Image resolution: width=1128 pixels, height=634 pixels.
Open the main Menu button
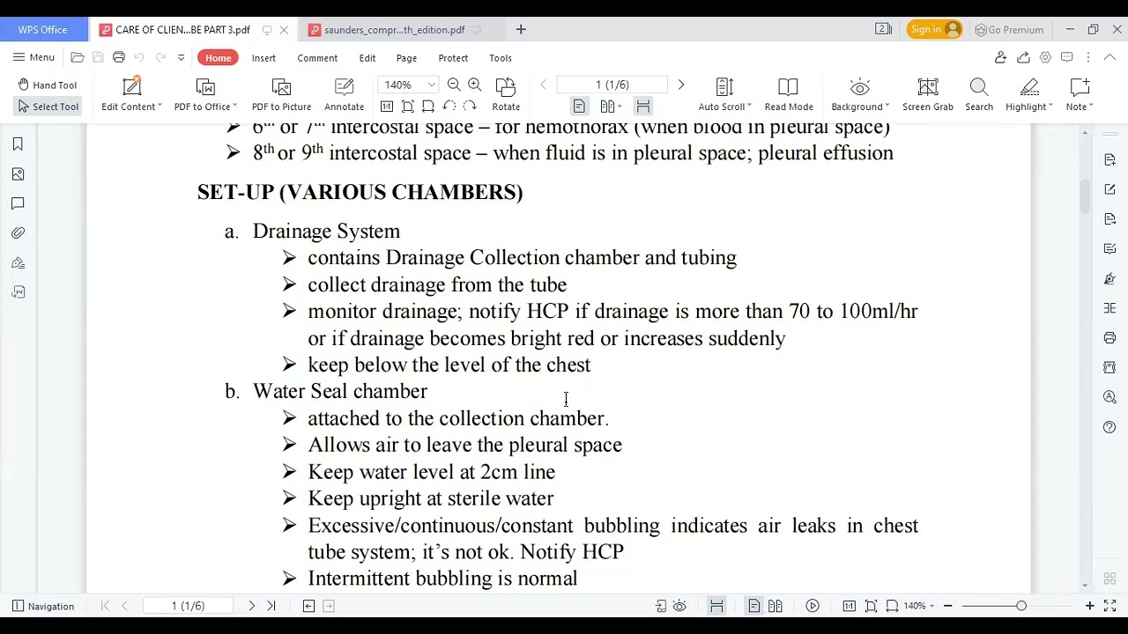tap(33, 57)
